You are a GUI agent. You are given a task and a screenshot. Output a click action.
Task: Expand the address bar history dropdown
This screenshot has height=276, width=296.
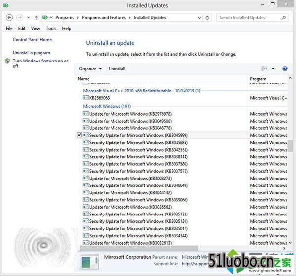[x=199, y=18]
